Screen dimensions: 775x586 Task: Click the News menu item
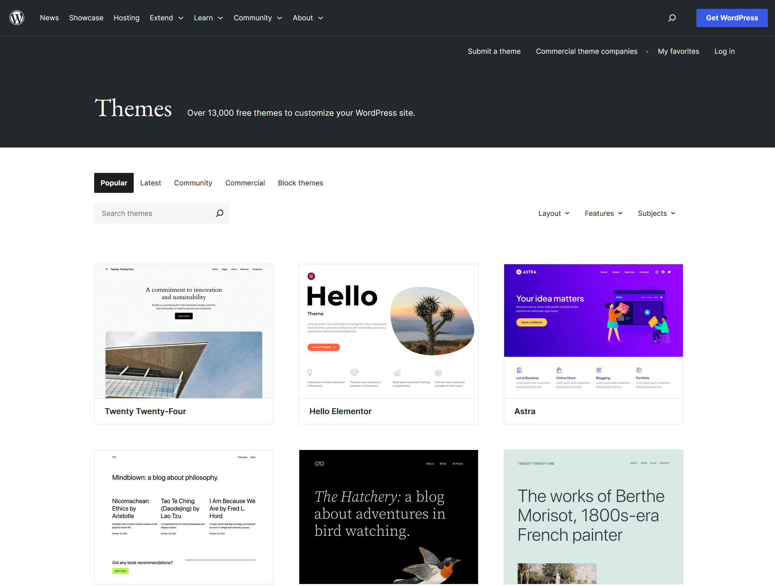[x=49, y=18]
